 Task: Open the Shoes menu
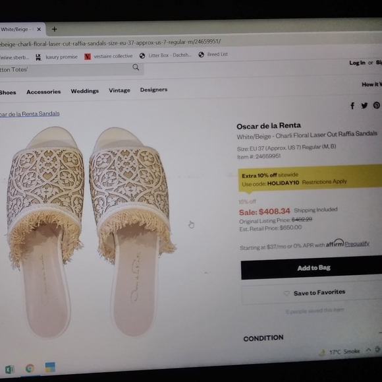click(x=8, y=92)
